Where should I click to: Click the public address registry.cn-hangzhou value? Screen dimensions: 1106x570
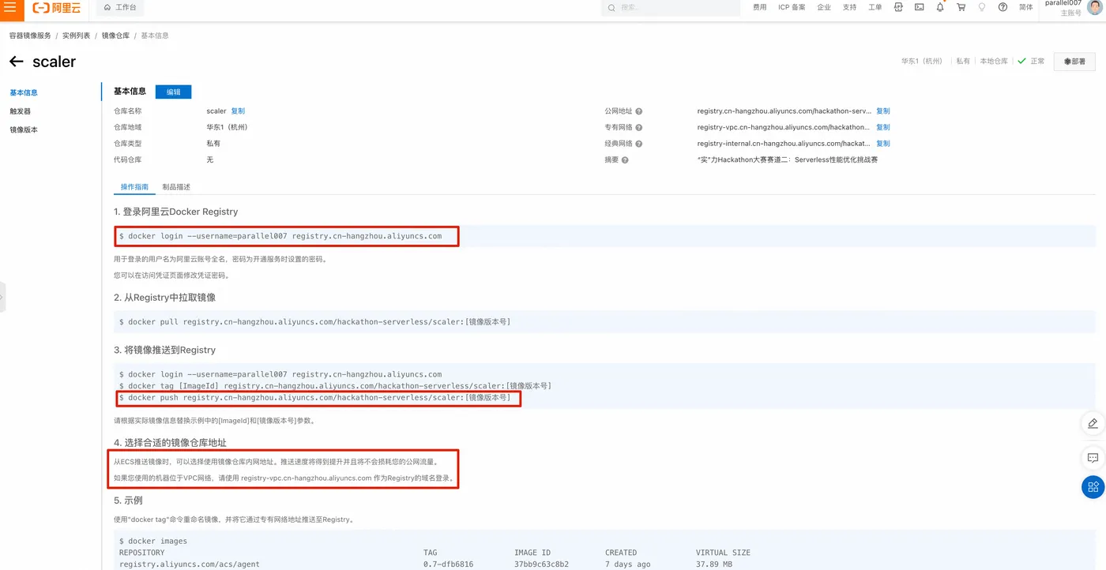click(x=784, y=111)
